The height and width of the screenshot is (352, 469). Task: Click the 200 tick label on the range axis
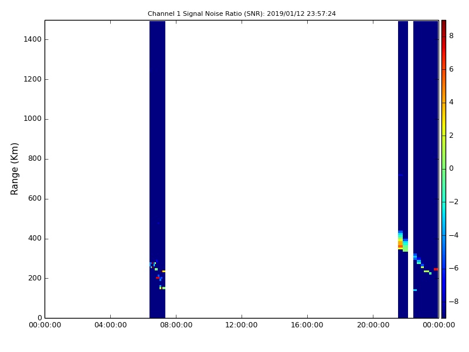click(35, 278)
